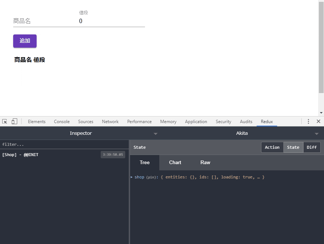Open the Sources tab
Screen dimensions: 324x244
coord(86,122)
